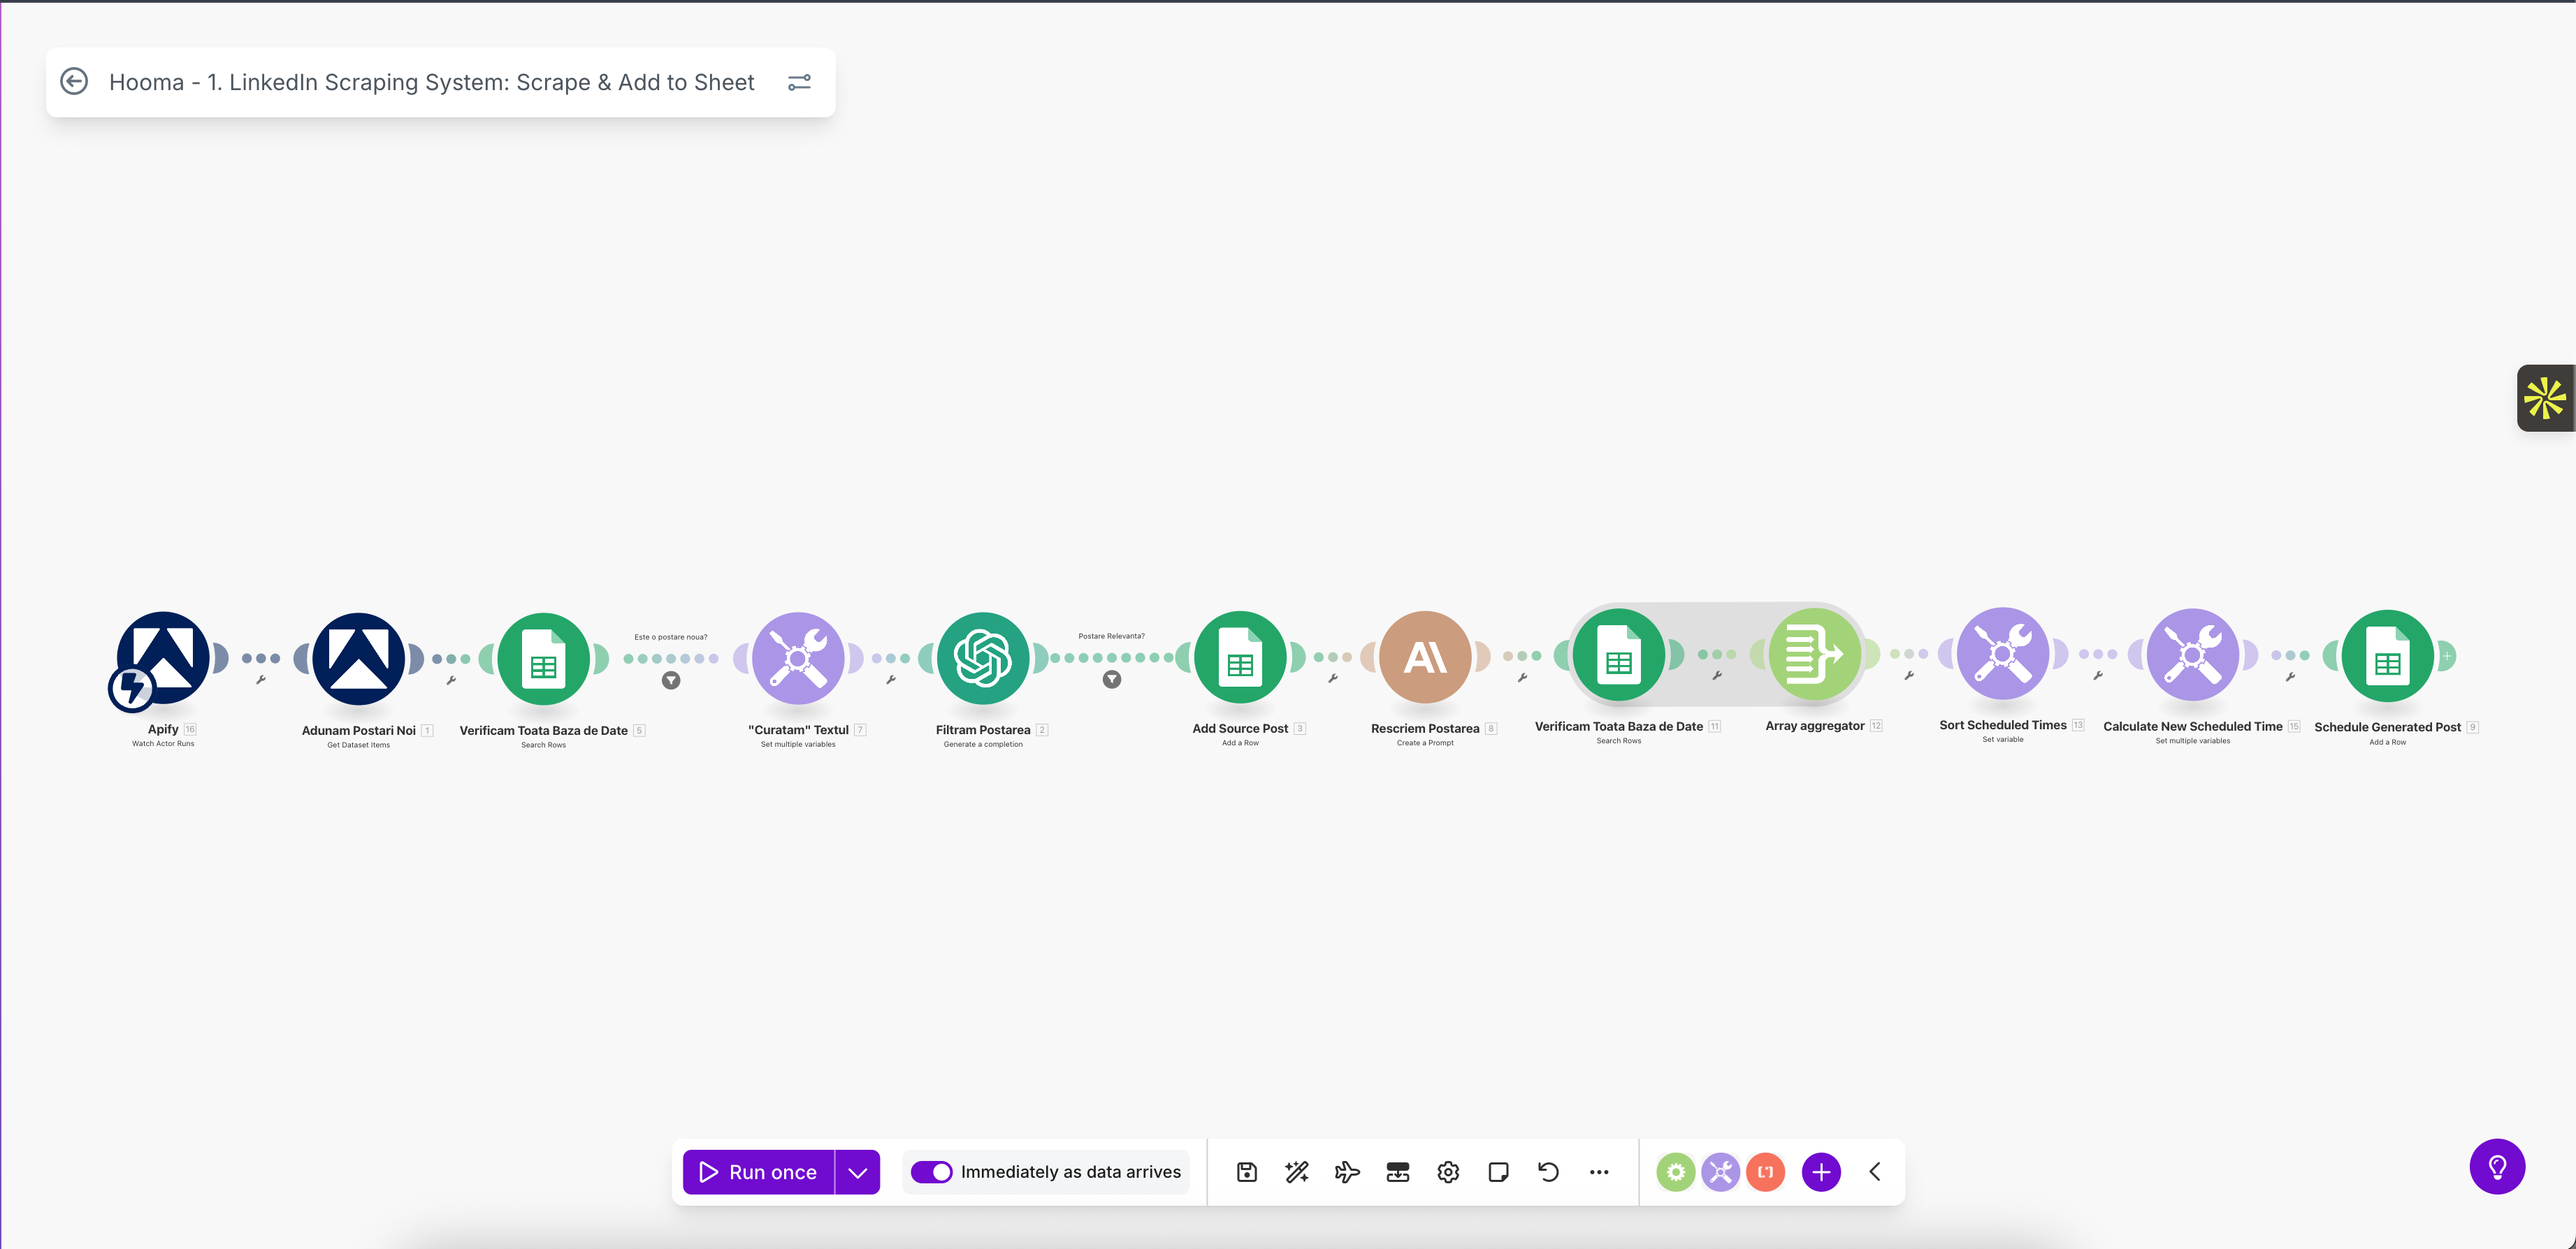Save the scenario with the floppy disk icon
Viewport: 2576px width, 1249px height.
[1246, 1172]
